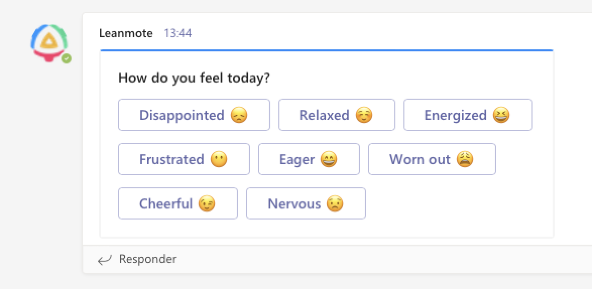Click the weary face emoji on Worn out
Viewport: 592px width, 289px height.
click(465, 160)
